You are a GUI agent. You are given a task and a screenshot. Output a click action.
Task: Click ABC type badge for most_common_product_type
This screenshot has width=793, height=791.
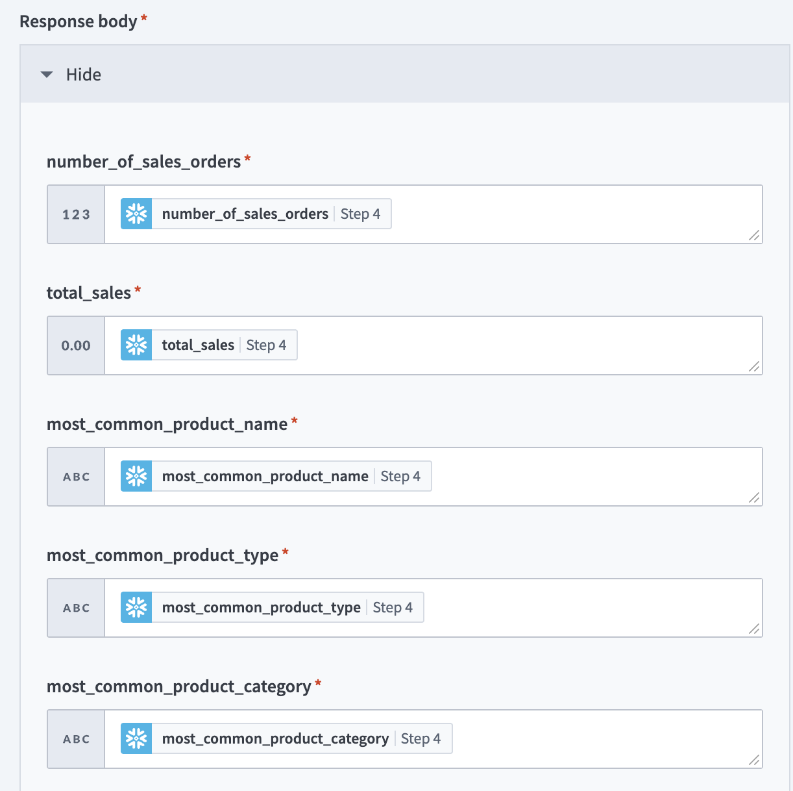pos(76,608)
